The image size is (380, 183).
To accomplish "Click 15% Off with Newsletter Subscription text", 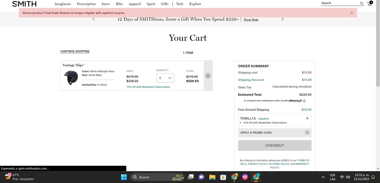I will click(148, 87).
